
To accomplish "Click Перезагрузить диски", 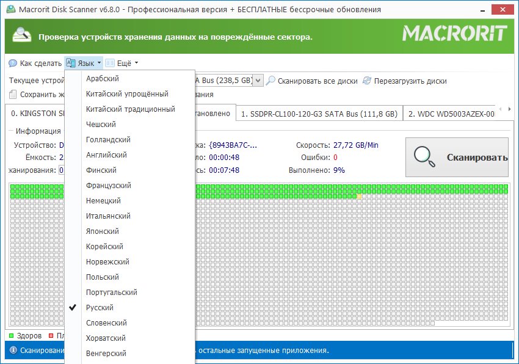I will click(405, 81).
